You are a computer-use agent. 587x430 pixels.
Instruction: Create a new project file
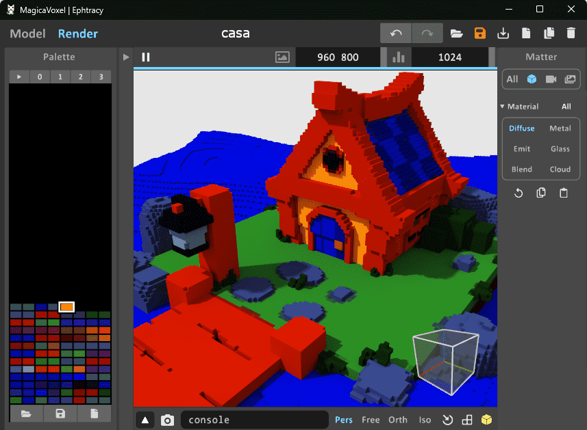pyautogui.click(x=526, y=33)
